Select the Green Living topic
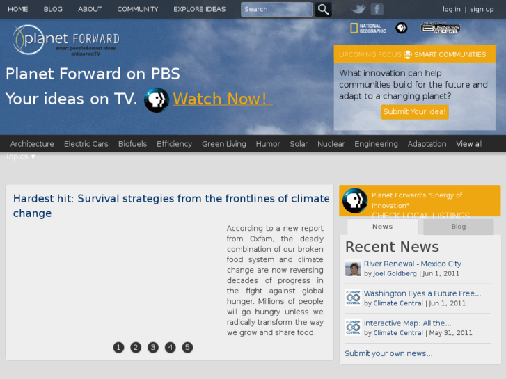The height and width of the screenshot is (379, 506). coord(224,144)
